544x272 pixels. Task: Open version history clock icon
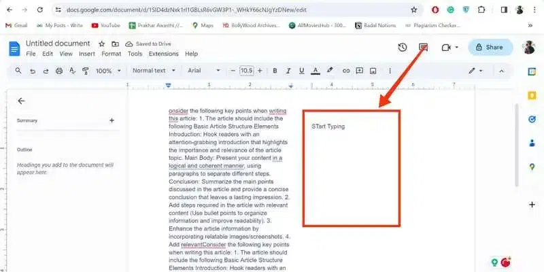pyautogui.click(x=403, y=48)
